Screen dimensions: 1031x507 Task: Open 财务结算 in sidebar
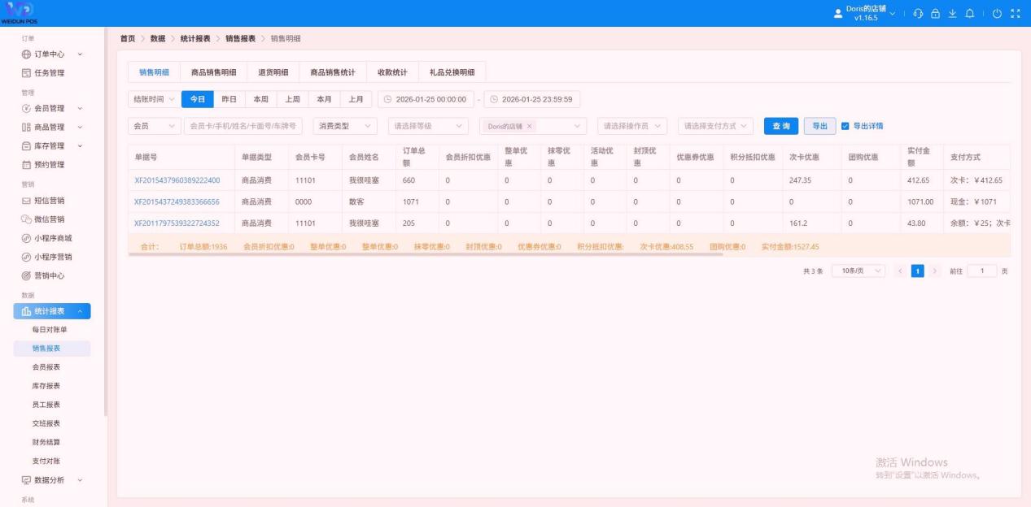[46, 442]
